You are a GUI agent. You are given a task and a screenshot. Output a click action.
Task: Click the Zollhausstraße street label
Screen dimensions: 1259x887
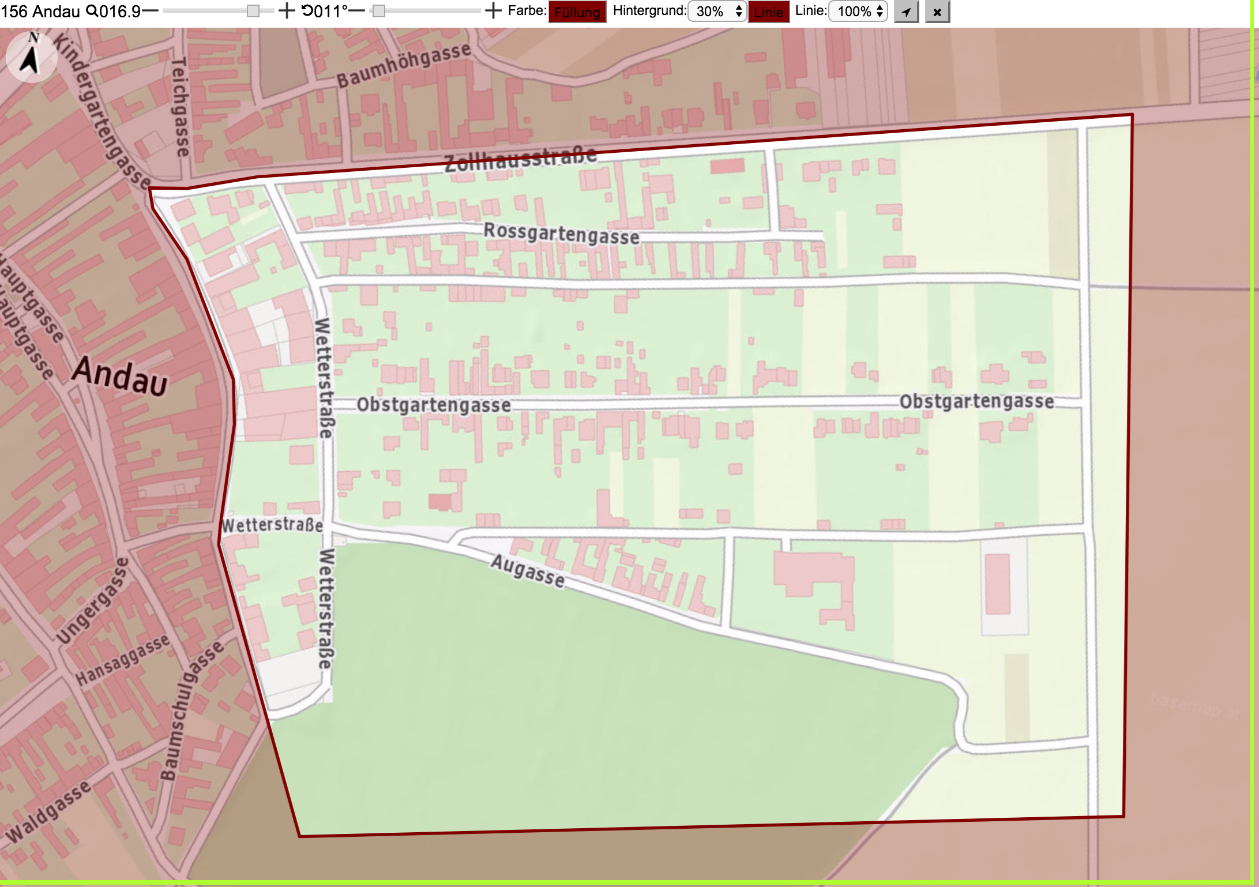(x=521, y=160)
